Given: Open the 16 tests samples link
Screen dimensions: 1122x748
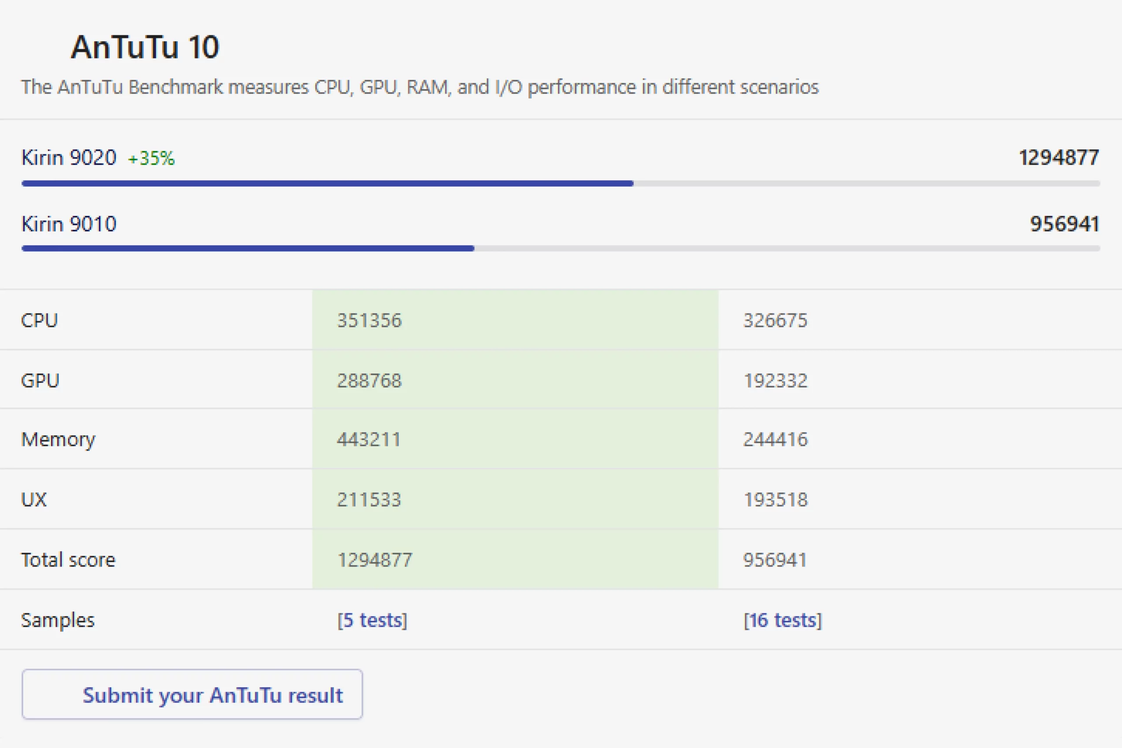Looking at the screenshot, I should 782,620.
